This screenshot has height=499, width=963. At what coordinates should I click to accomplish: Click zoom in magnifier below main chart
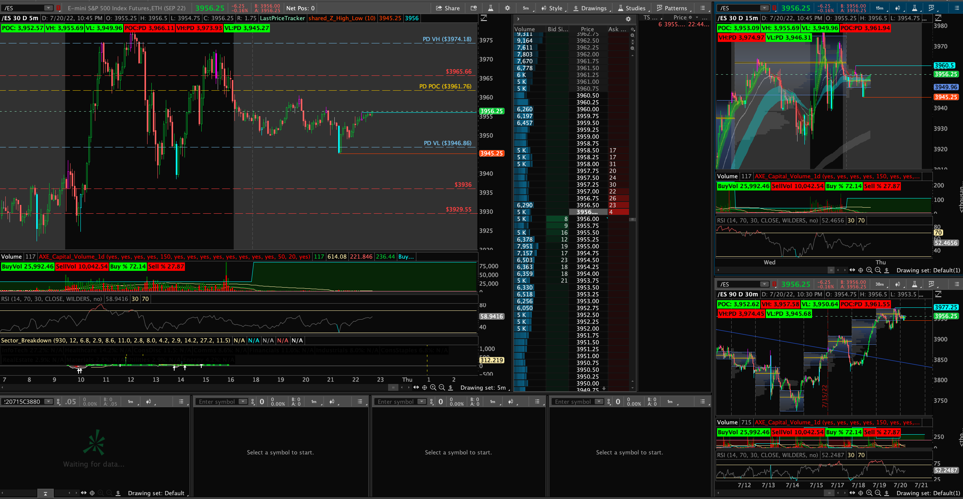pyautogui.click(x=433, y=387)
